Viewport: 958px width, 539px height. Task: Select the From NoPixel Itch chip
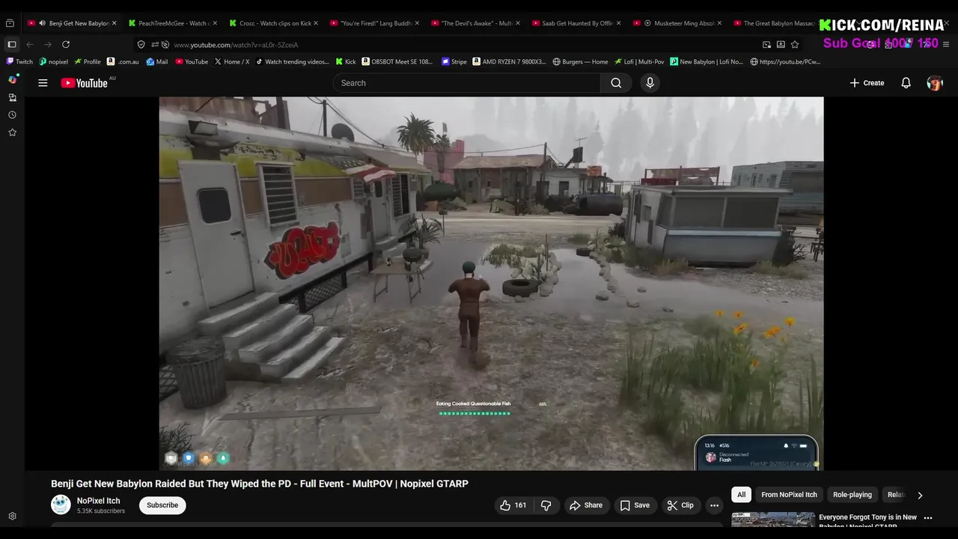(x=789, y=495)
